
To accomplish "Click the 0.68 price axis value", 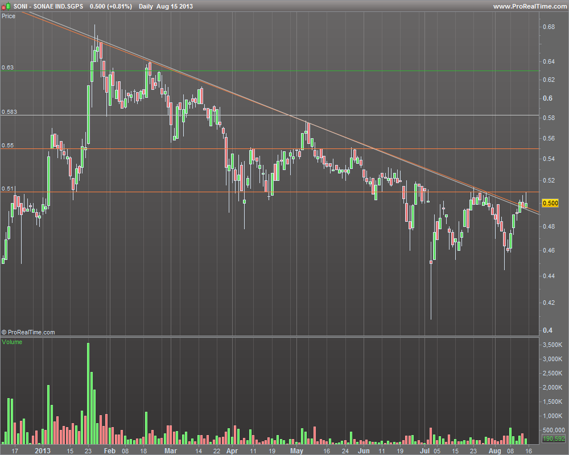I will pos(549,27).
